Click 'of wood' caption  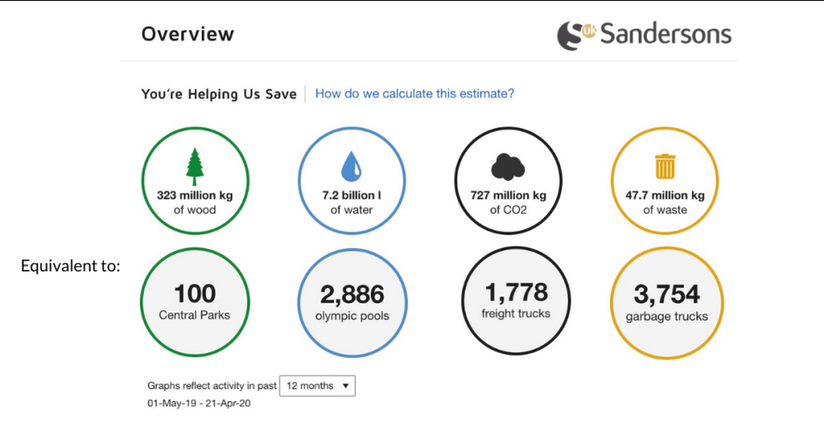click(x=194, y=210)
